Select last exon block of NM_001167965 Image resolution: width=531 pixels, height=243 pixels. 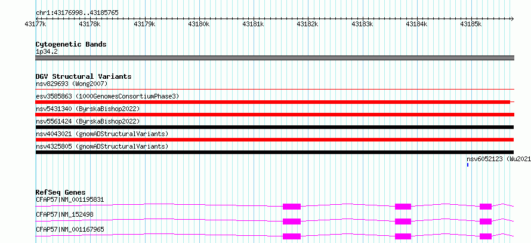click(x=486, y=236)
